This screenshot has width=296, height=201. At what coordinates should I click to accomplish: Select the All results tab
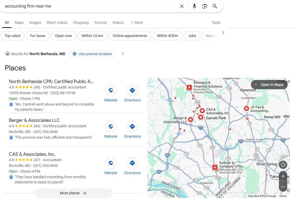[7, 23]
